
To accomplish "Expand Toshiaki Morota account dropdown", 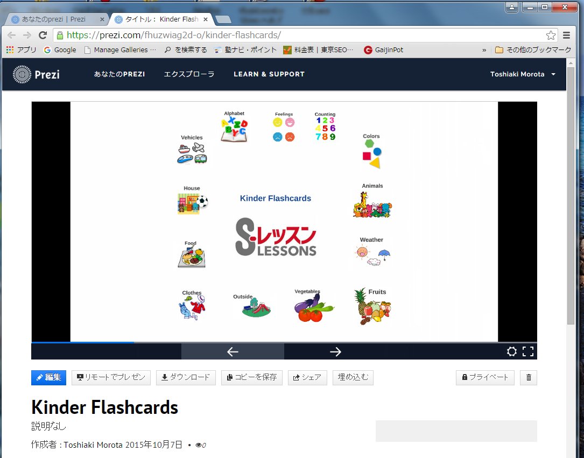I will click(x=523, y=74).
